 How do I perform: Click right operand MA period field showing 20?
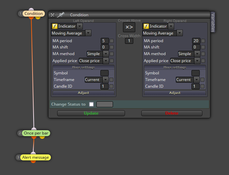(196, 41)
